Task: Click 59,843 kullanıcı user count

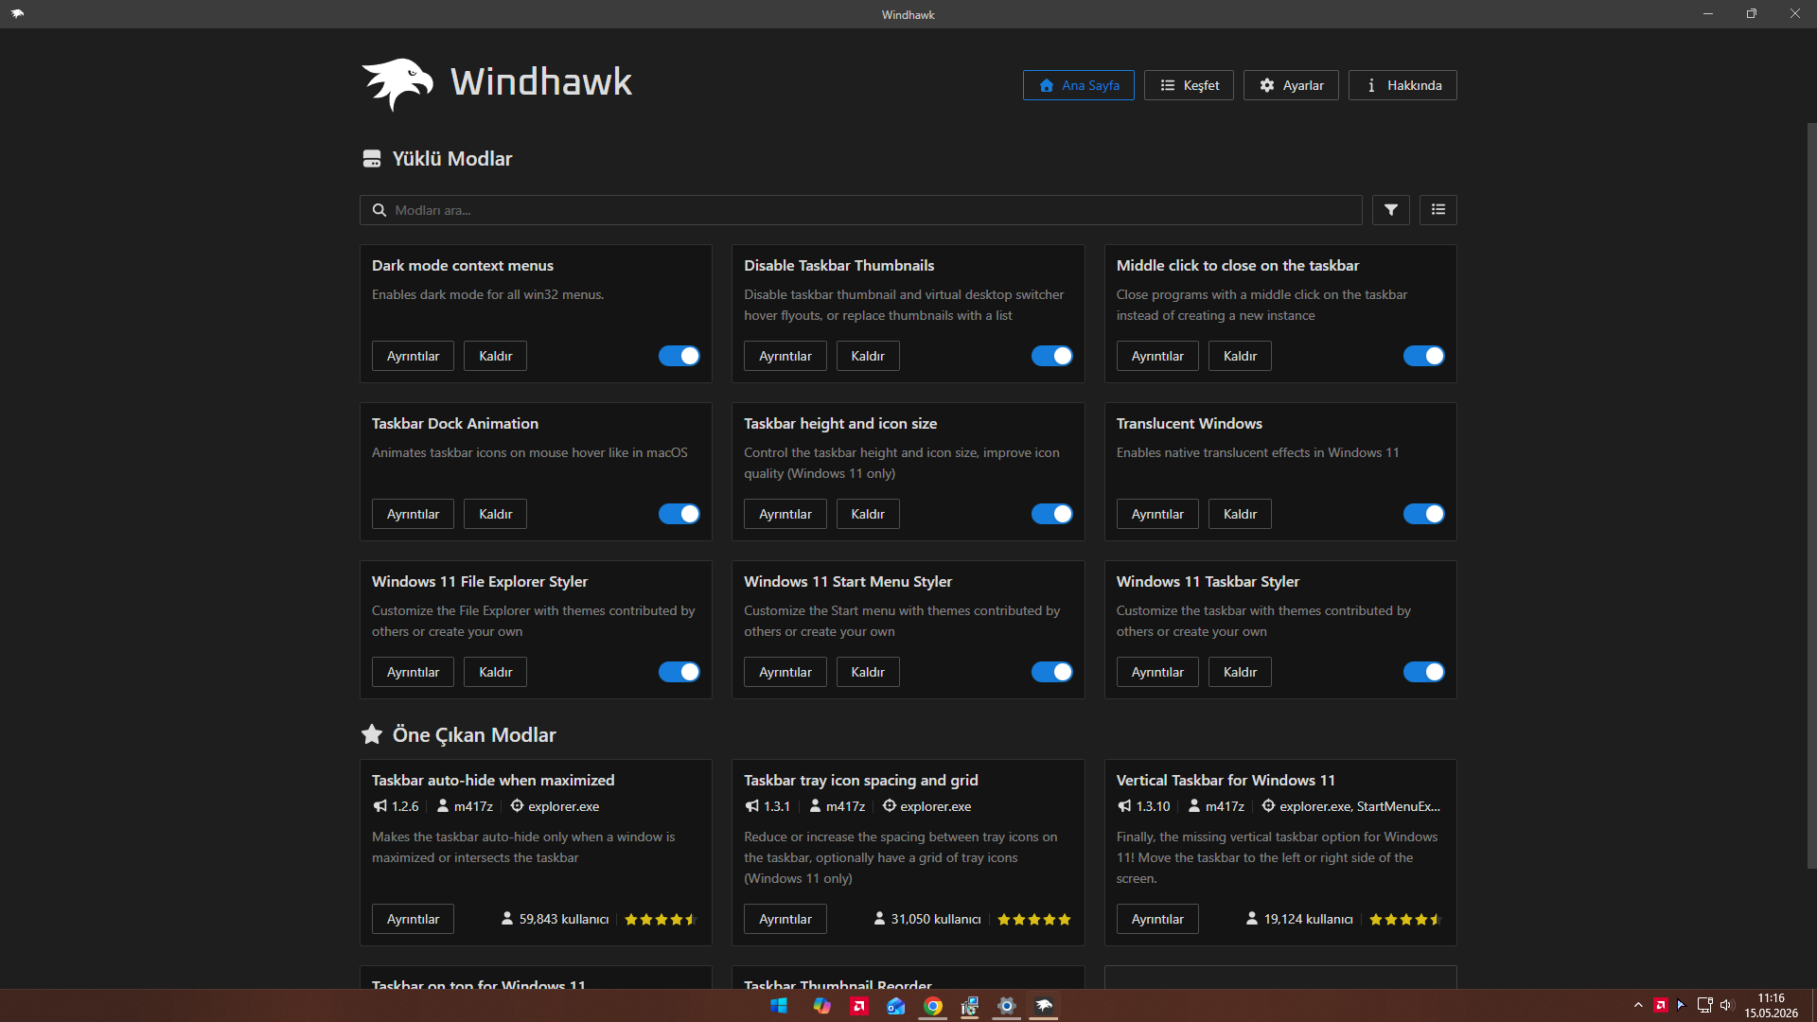Action: coord(555,919)
